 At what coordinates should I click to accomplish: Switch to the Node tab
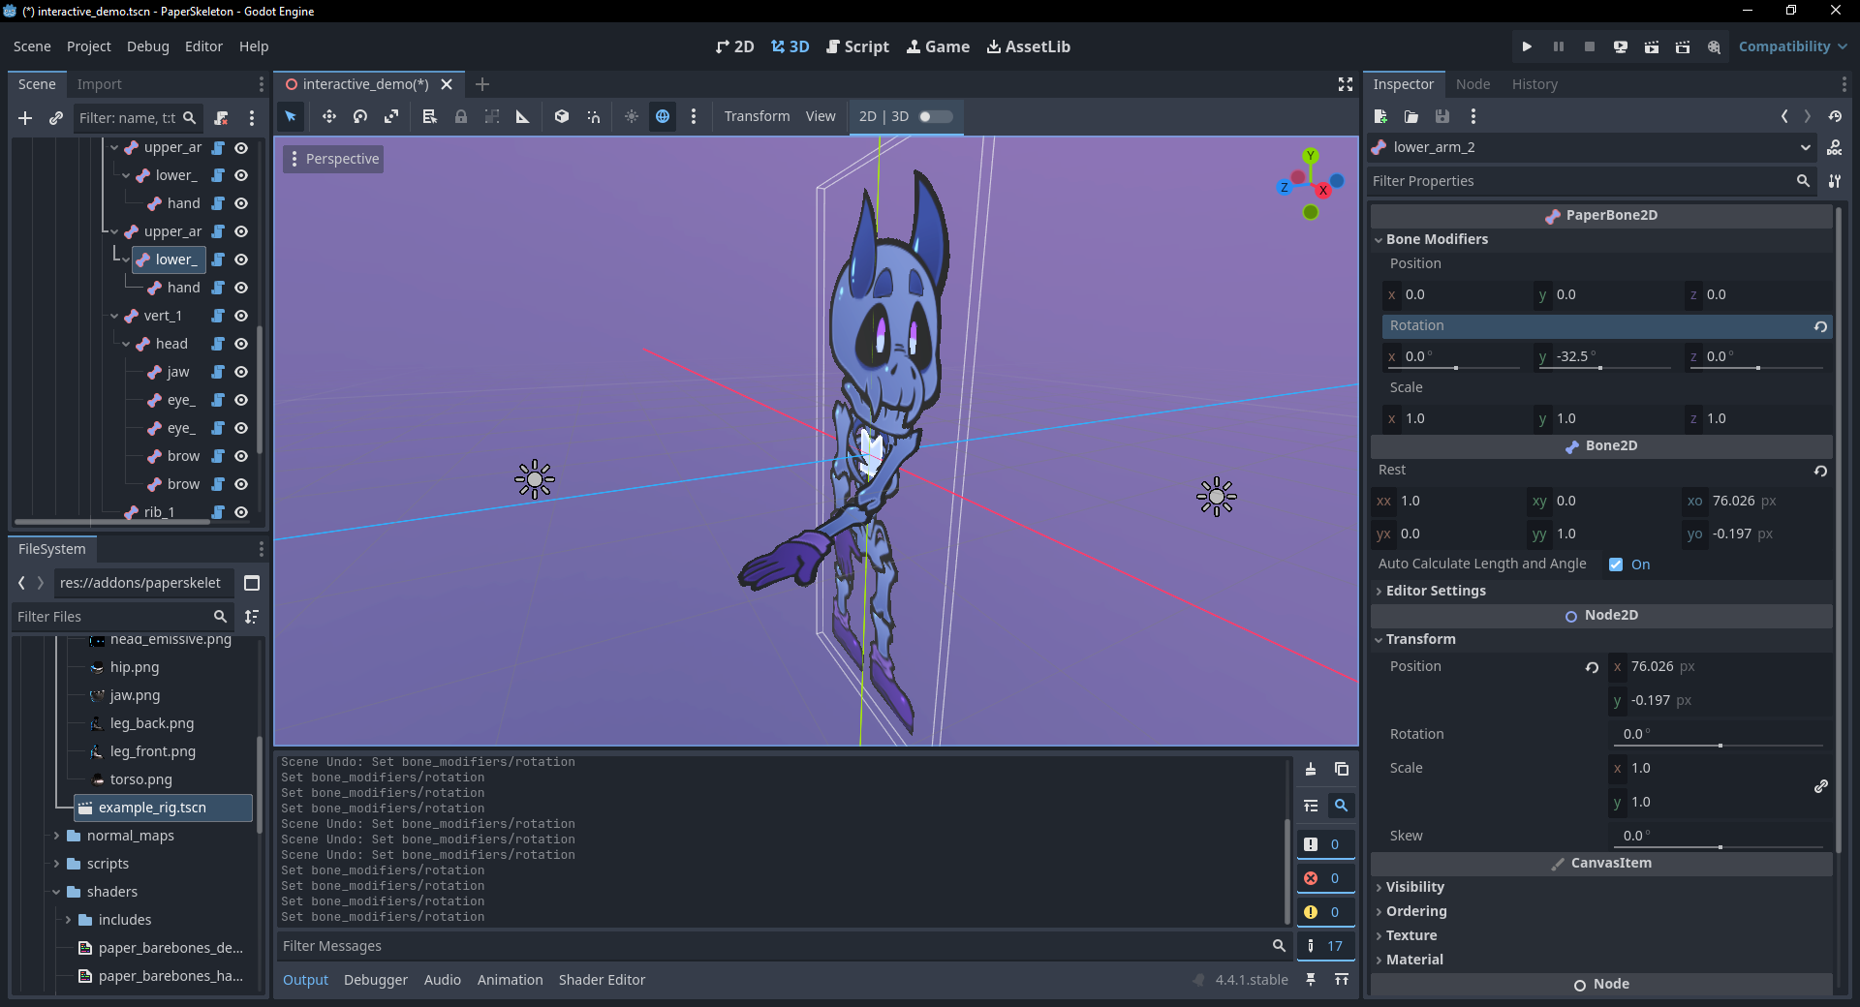(1472, 84)
